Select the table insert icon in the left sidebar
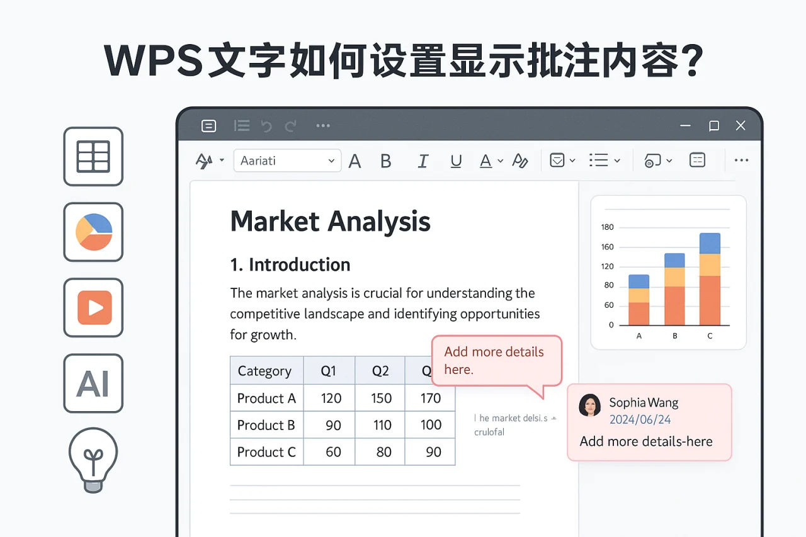 point(93,157)
